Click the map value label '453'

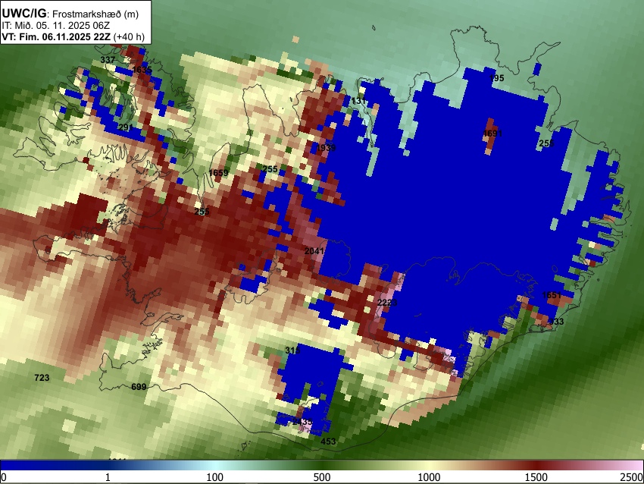(x=328, y=442)
